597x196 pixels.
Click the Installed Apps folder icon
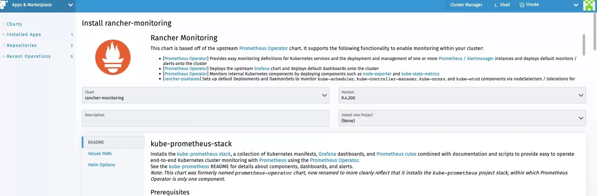pos(4,34)
